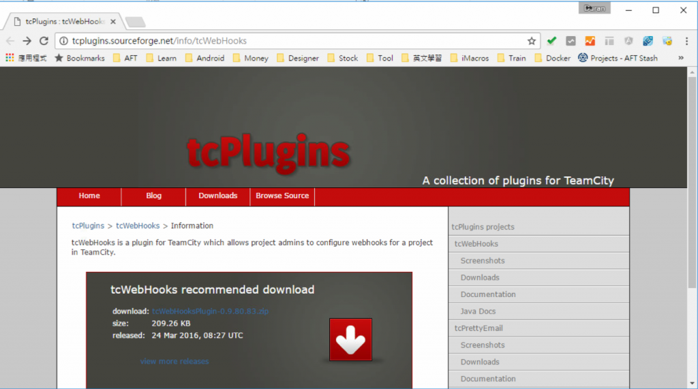Click the vertical scrollbar thumb

(x=692, y=183)
